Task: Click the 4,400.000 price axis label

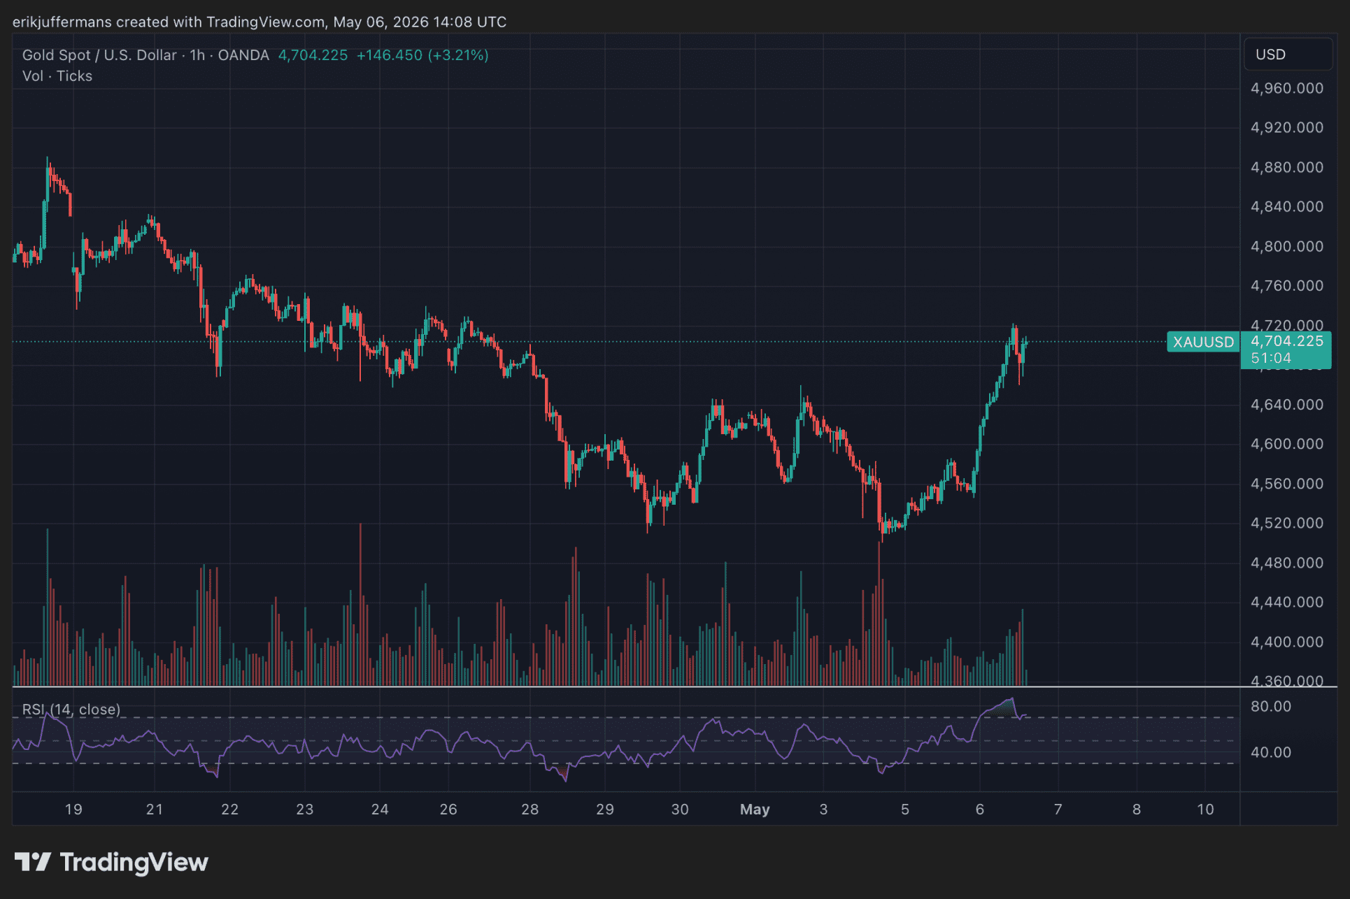Action: click(1287, 641)
